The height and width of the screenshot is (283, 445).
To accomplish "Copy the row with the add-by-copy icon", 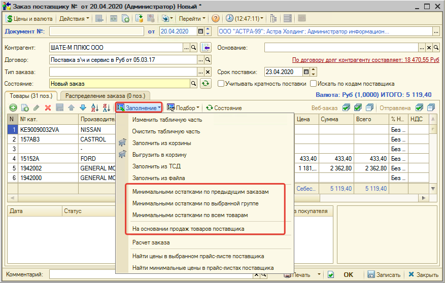I will point(25,108).
